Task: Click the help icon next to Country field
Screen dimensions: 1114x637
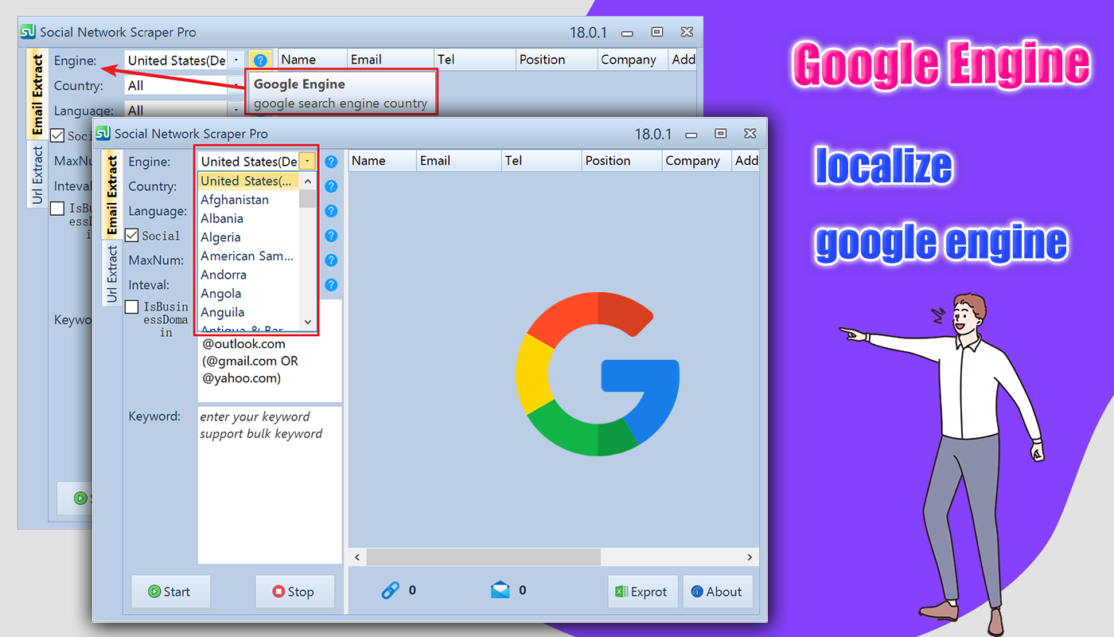Action: [331, 186]
